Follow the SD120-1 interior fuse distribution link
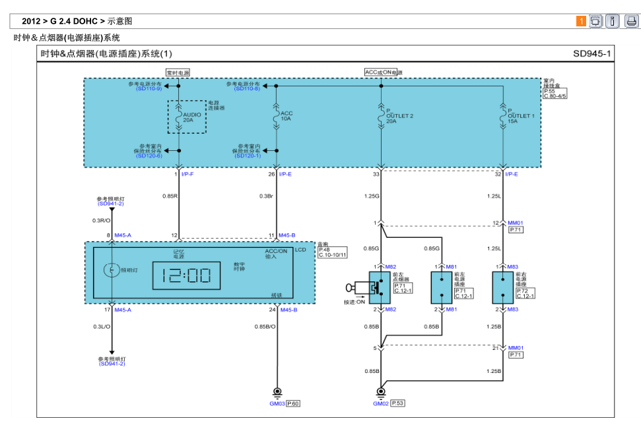The image size is (641, 429). click(248, 156)
